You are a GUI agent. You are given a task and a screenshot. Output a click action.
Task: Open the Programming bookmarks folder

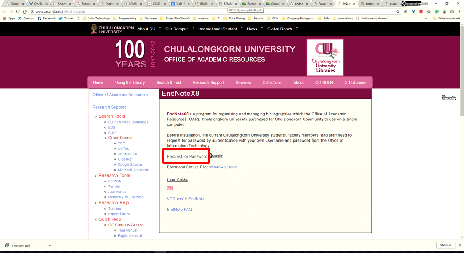click(125, 18)
